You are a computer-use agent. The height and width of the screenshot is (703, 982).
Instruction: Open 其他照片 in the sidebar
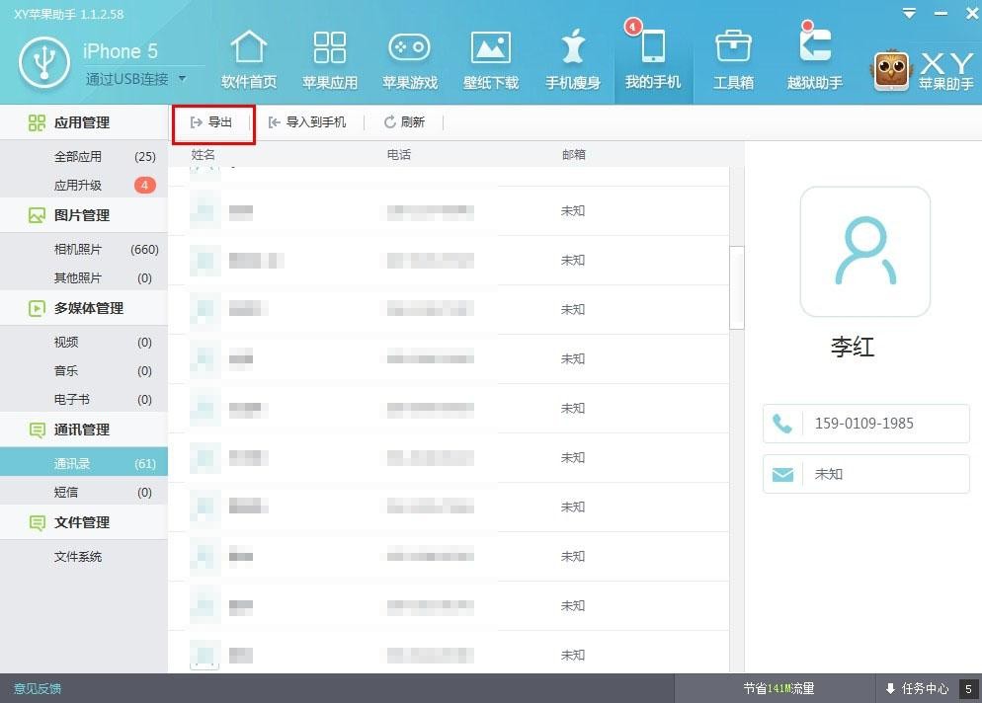tap(84, 278)
